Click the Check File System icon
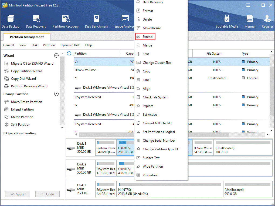This screenshot has height=206, width=275. click(138, 97)
